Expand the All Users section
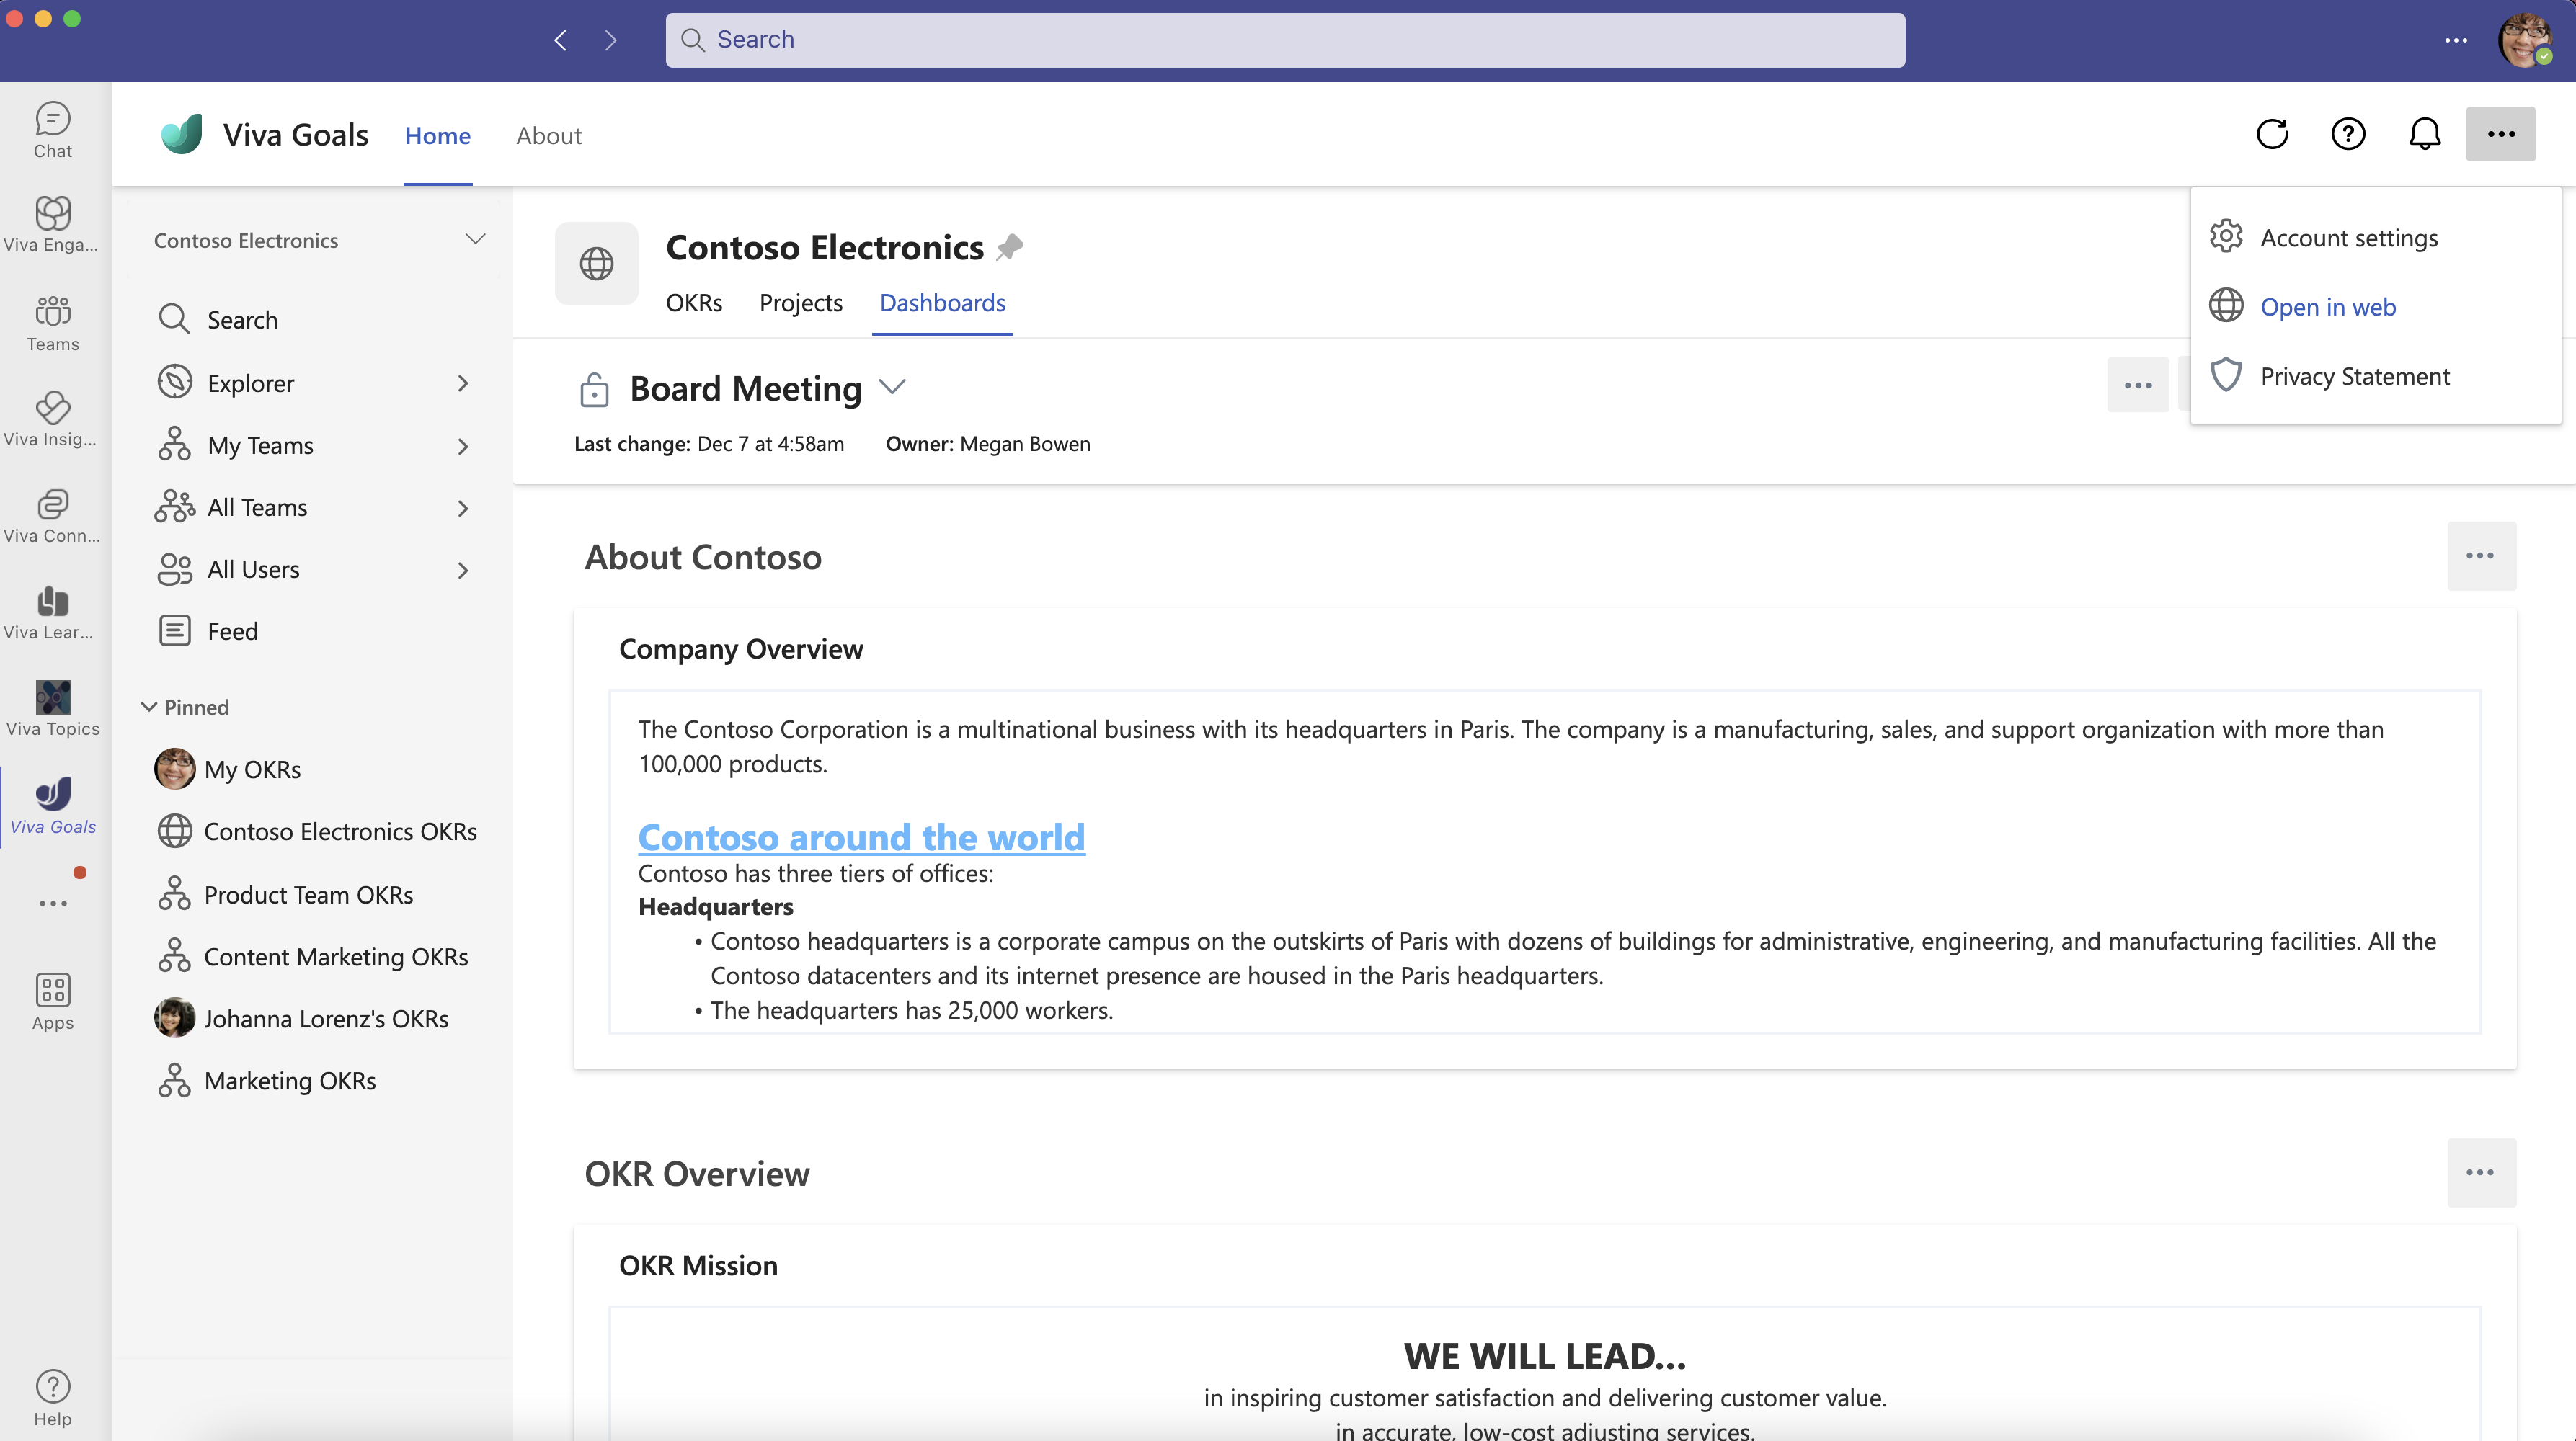This screenshot has width=2576, height=1441. (x=463, y=569)
